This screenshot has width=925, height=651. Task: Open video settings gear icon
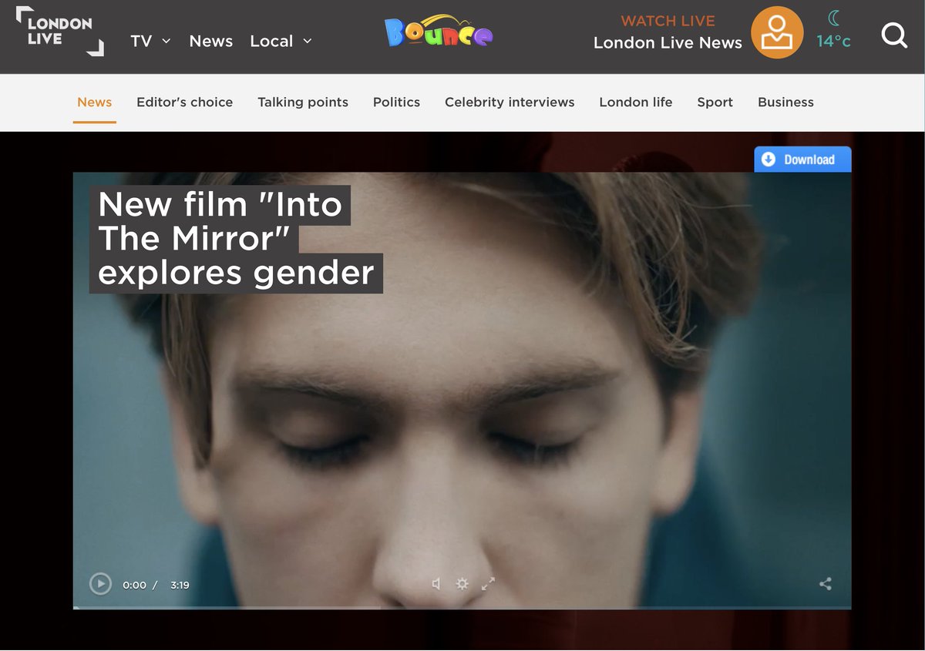[462, 584]
